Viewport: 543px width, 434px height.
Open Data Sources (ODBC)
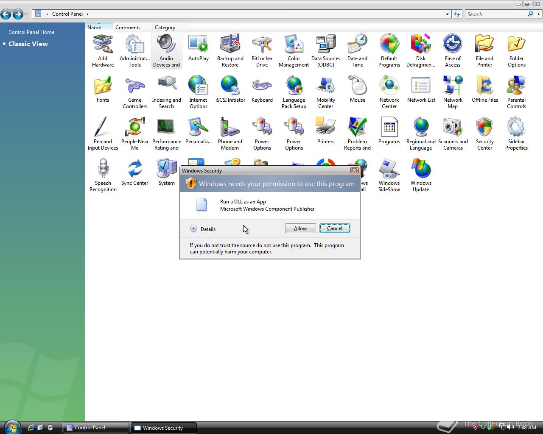[325, 51]
